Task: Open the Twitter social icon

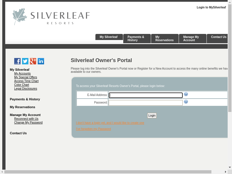Action: (25, 61)
